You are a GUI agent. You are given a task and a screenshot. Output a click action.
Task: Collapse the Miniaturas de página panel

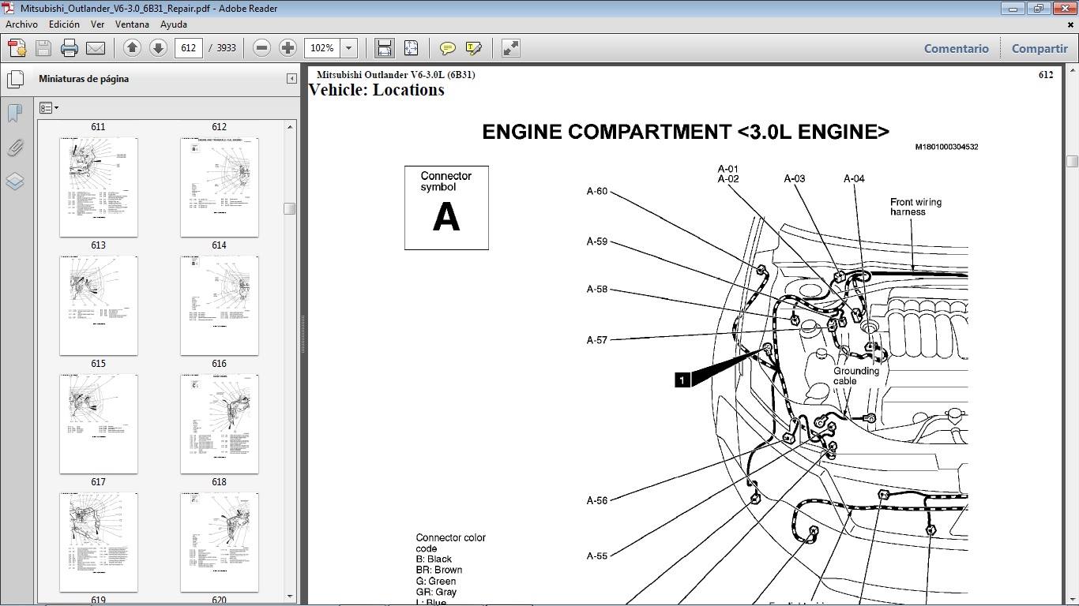[x=291, y=79]
